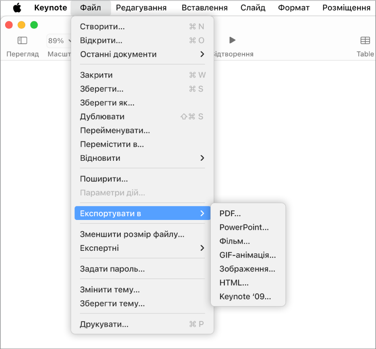Select Задати пароль… menu entry
The image size is (376, 349).
[112, 269]
